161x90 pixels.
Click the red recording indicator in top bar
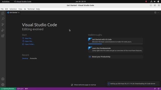coord(146,1)
